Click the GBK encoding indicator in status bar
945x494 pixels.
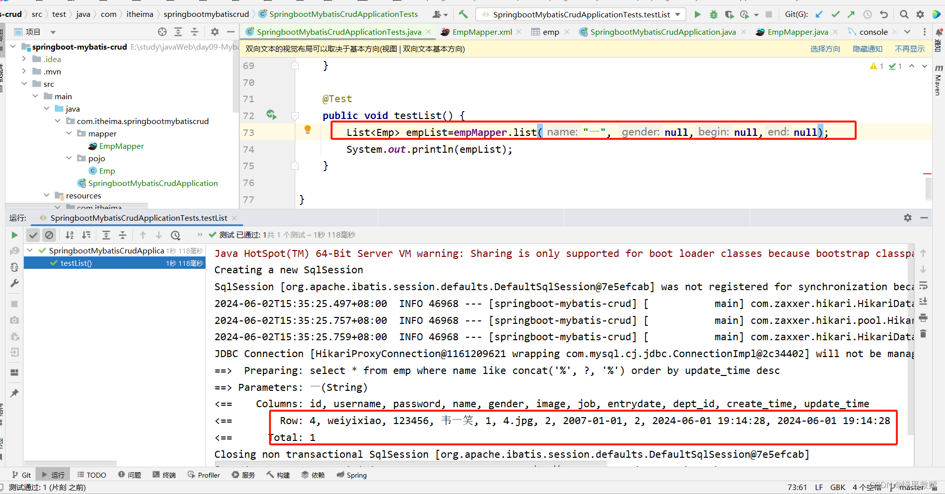[838, 488]
